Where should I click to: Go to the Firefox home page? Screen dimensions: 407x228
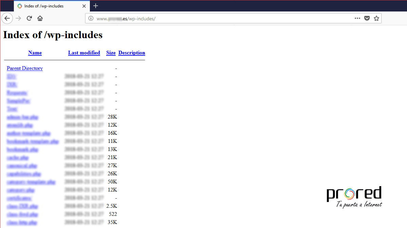tap(40, 18)
